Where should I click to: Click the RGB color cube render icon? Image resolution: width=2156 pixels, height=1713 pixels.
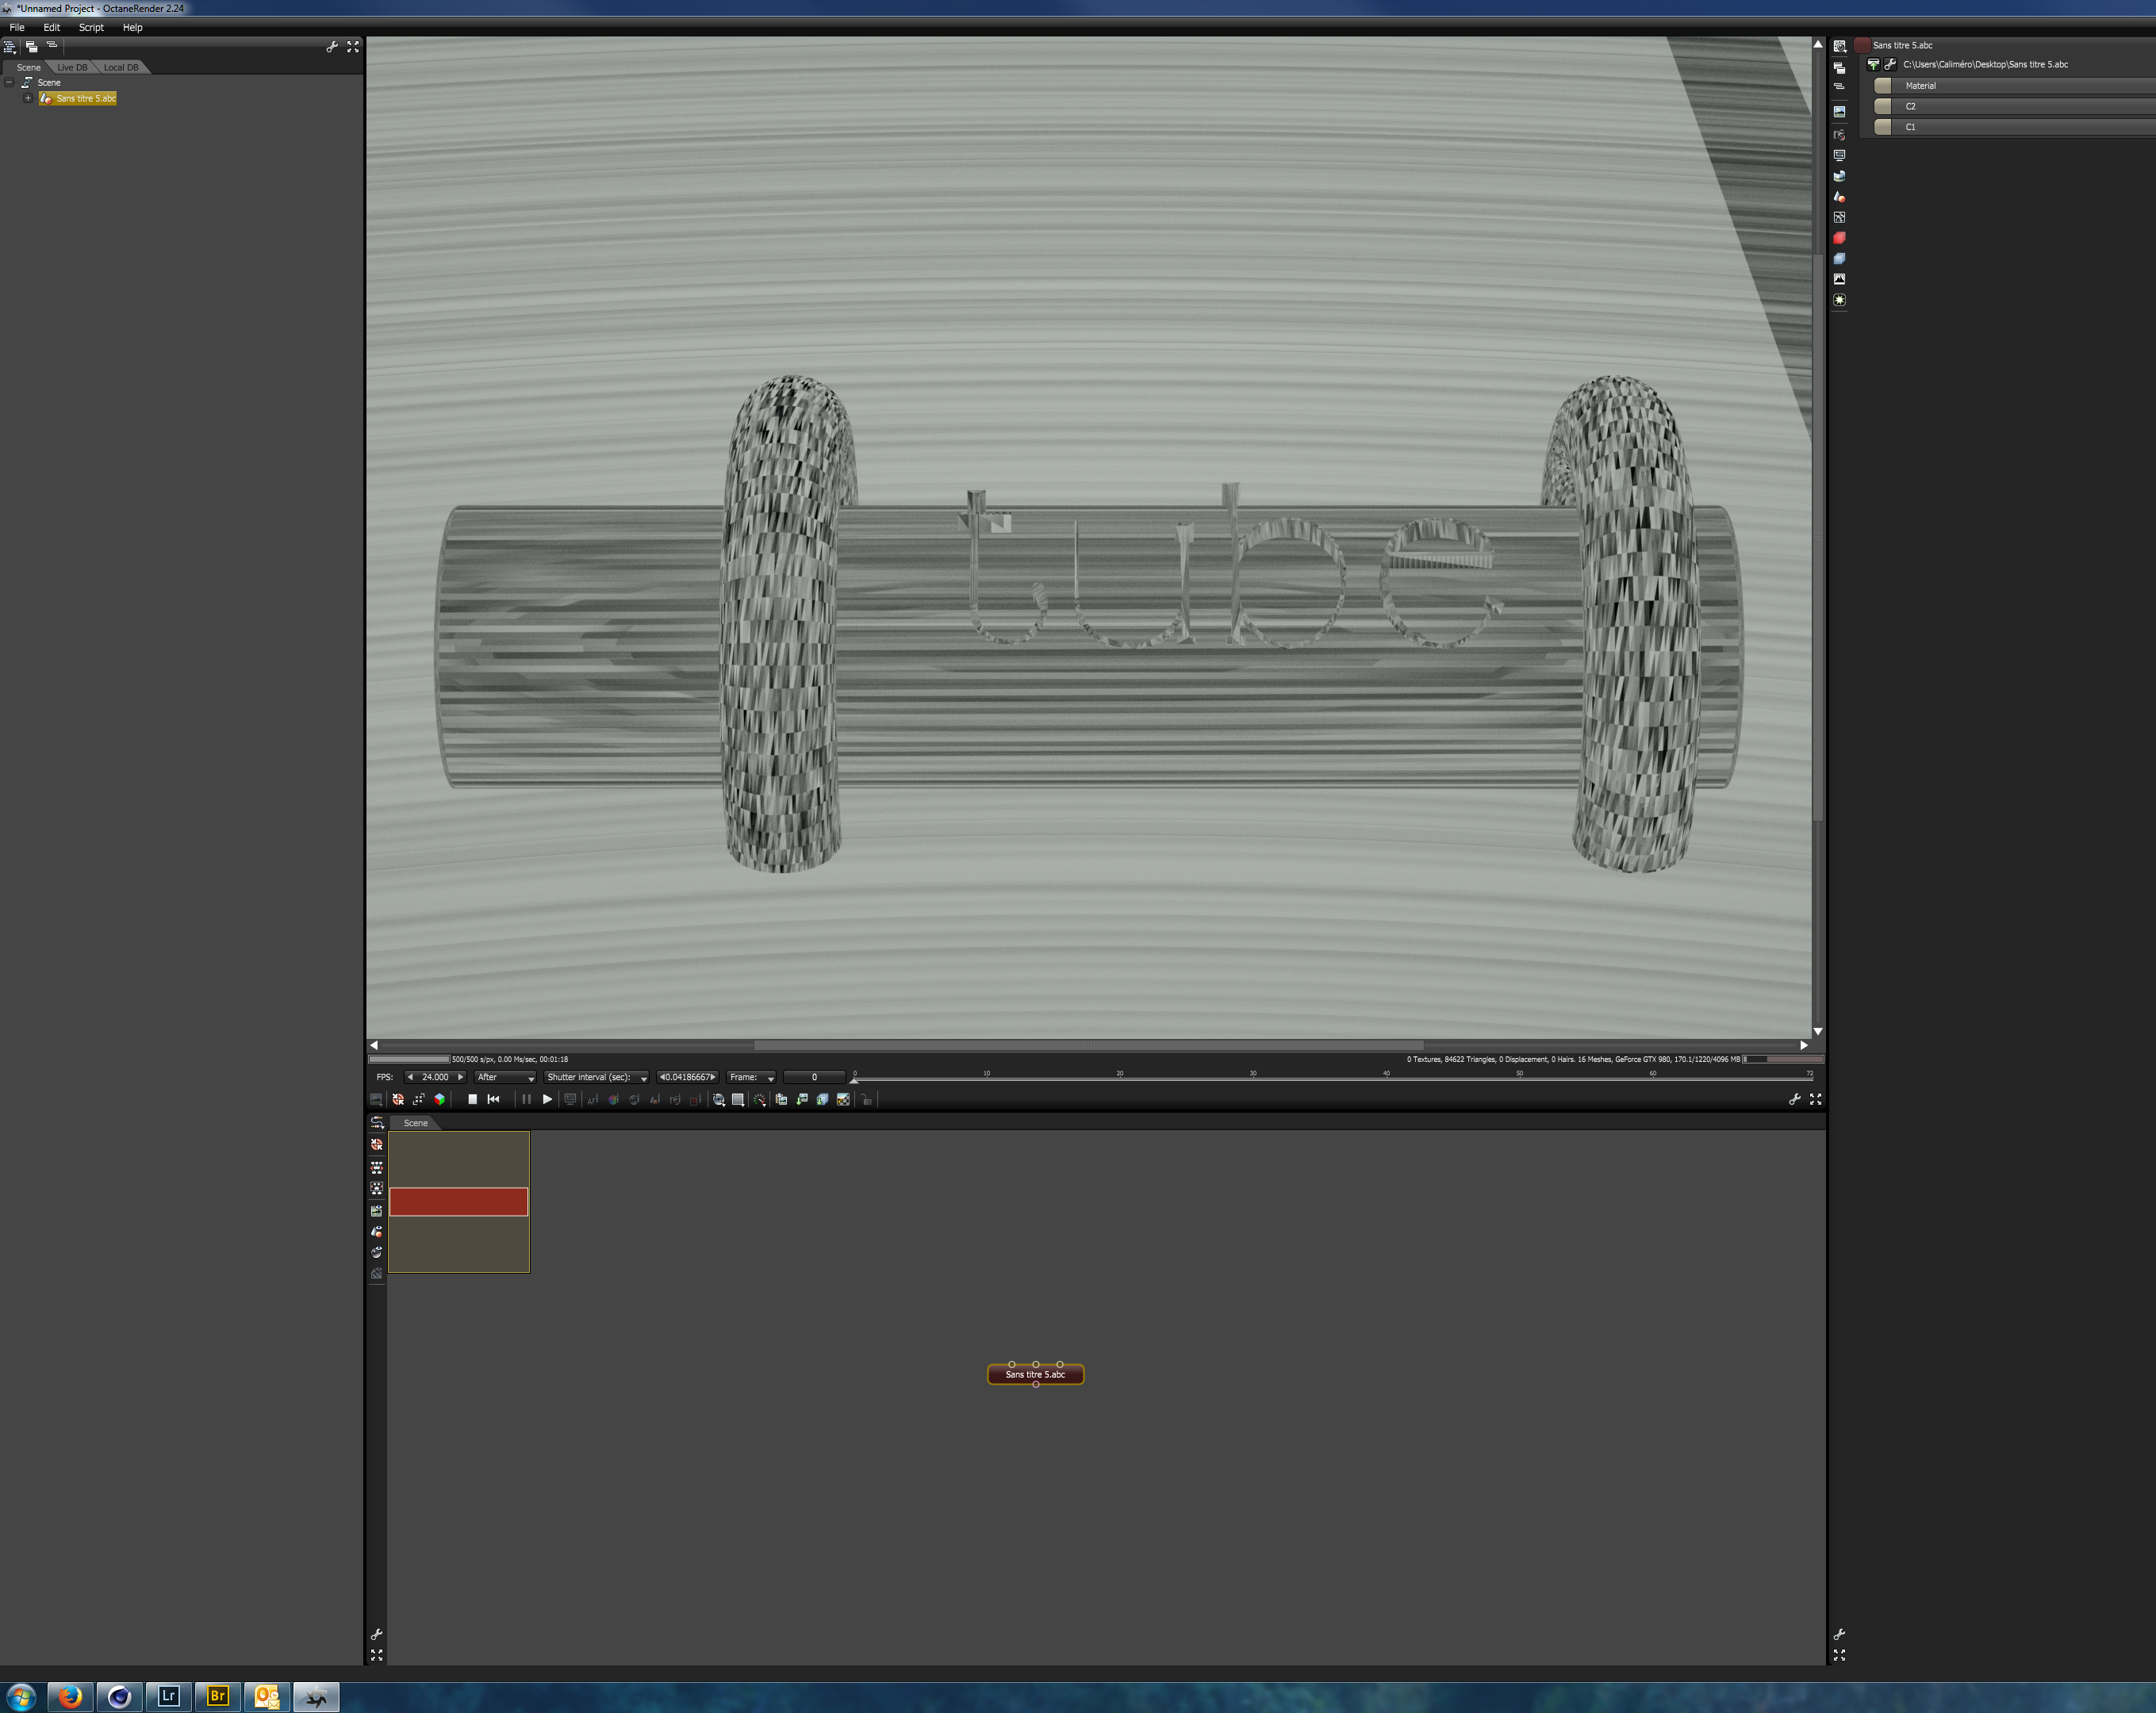(x=439, y=1099)
